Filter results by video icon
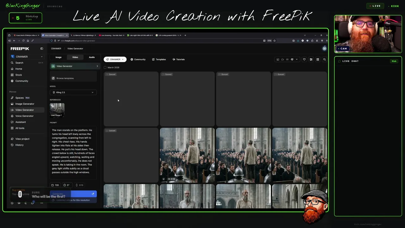The width and height of the screenshot is (405, 228). tap(283, 59)
